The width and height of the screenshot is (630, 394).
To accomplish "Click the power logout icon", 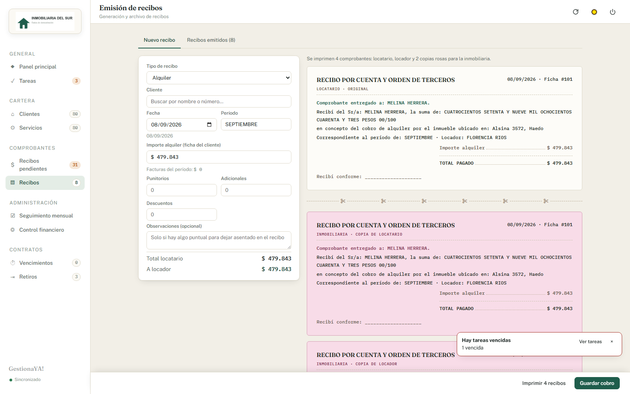I will tap(613, 12).
